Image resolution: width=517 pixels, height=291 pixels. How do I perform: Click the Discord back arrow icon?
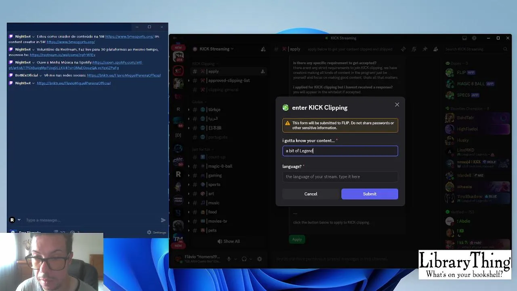[x=174, y=38]
